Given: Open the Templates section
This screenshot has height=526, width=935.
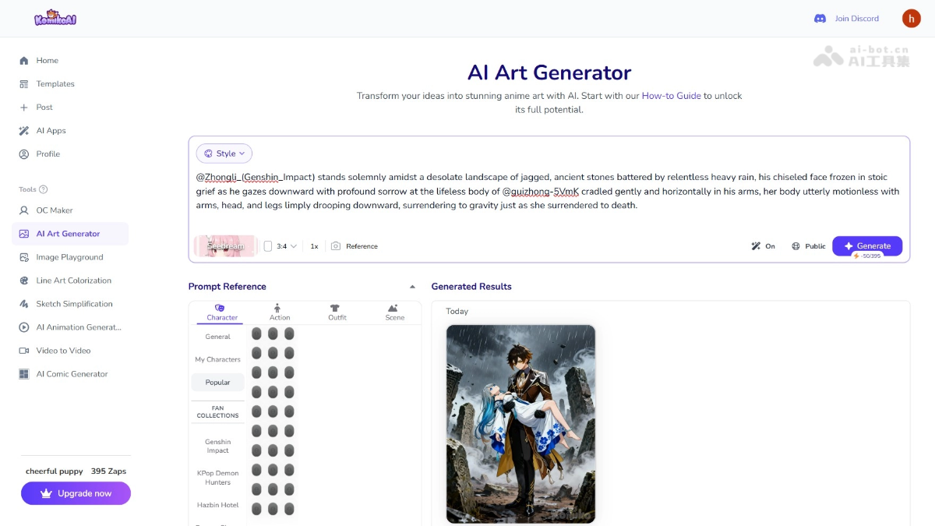Looking at the screenshot, I should click(x=55, y=84).
